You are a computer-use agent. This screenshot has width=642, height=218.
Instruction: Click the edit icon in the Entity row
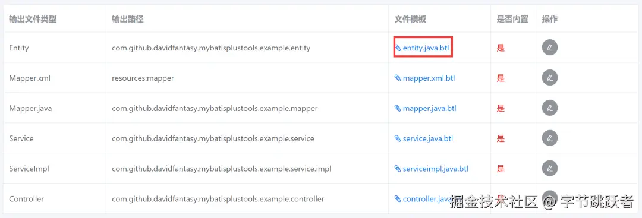pyautogui.click(x=550, y=48)
